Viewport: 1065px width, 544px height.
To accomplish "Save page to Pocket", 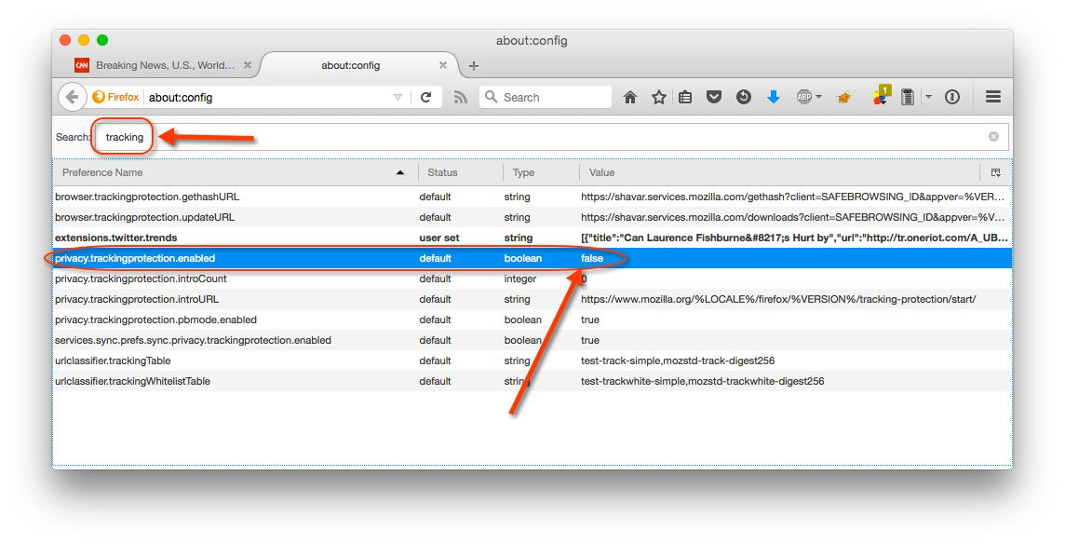I will point(714,97).
